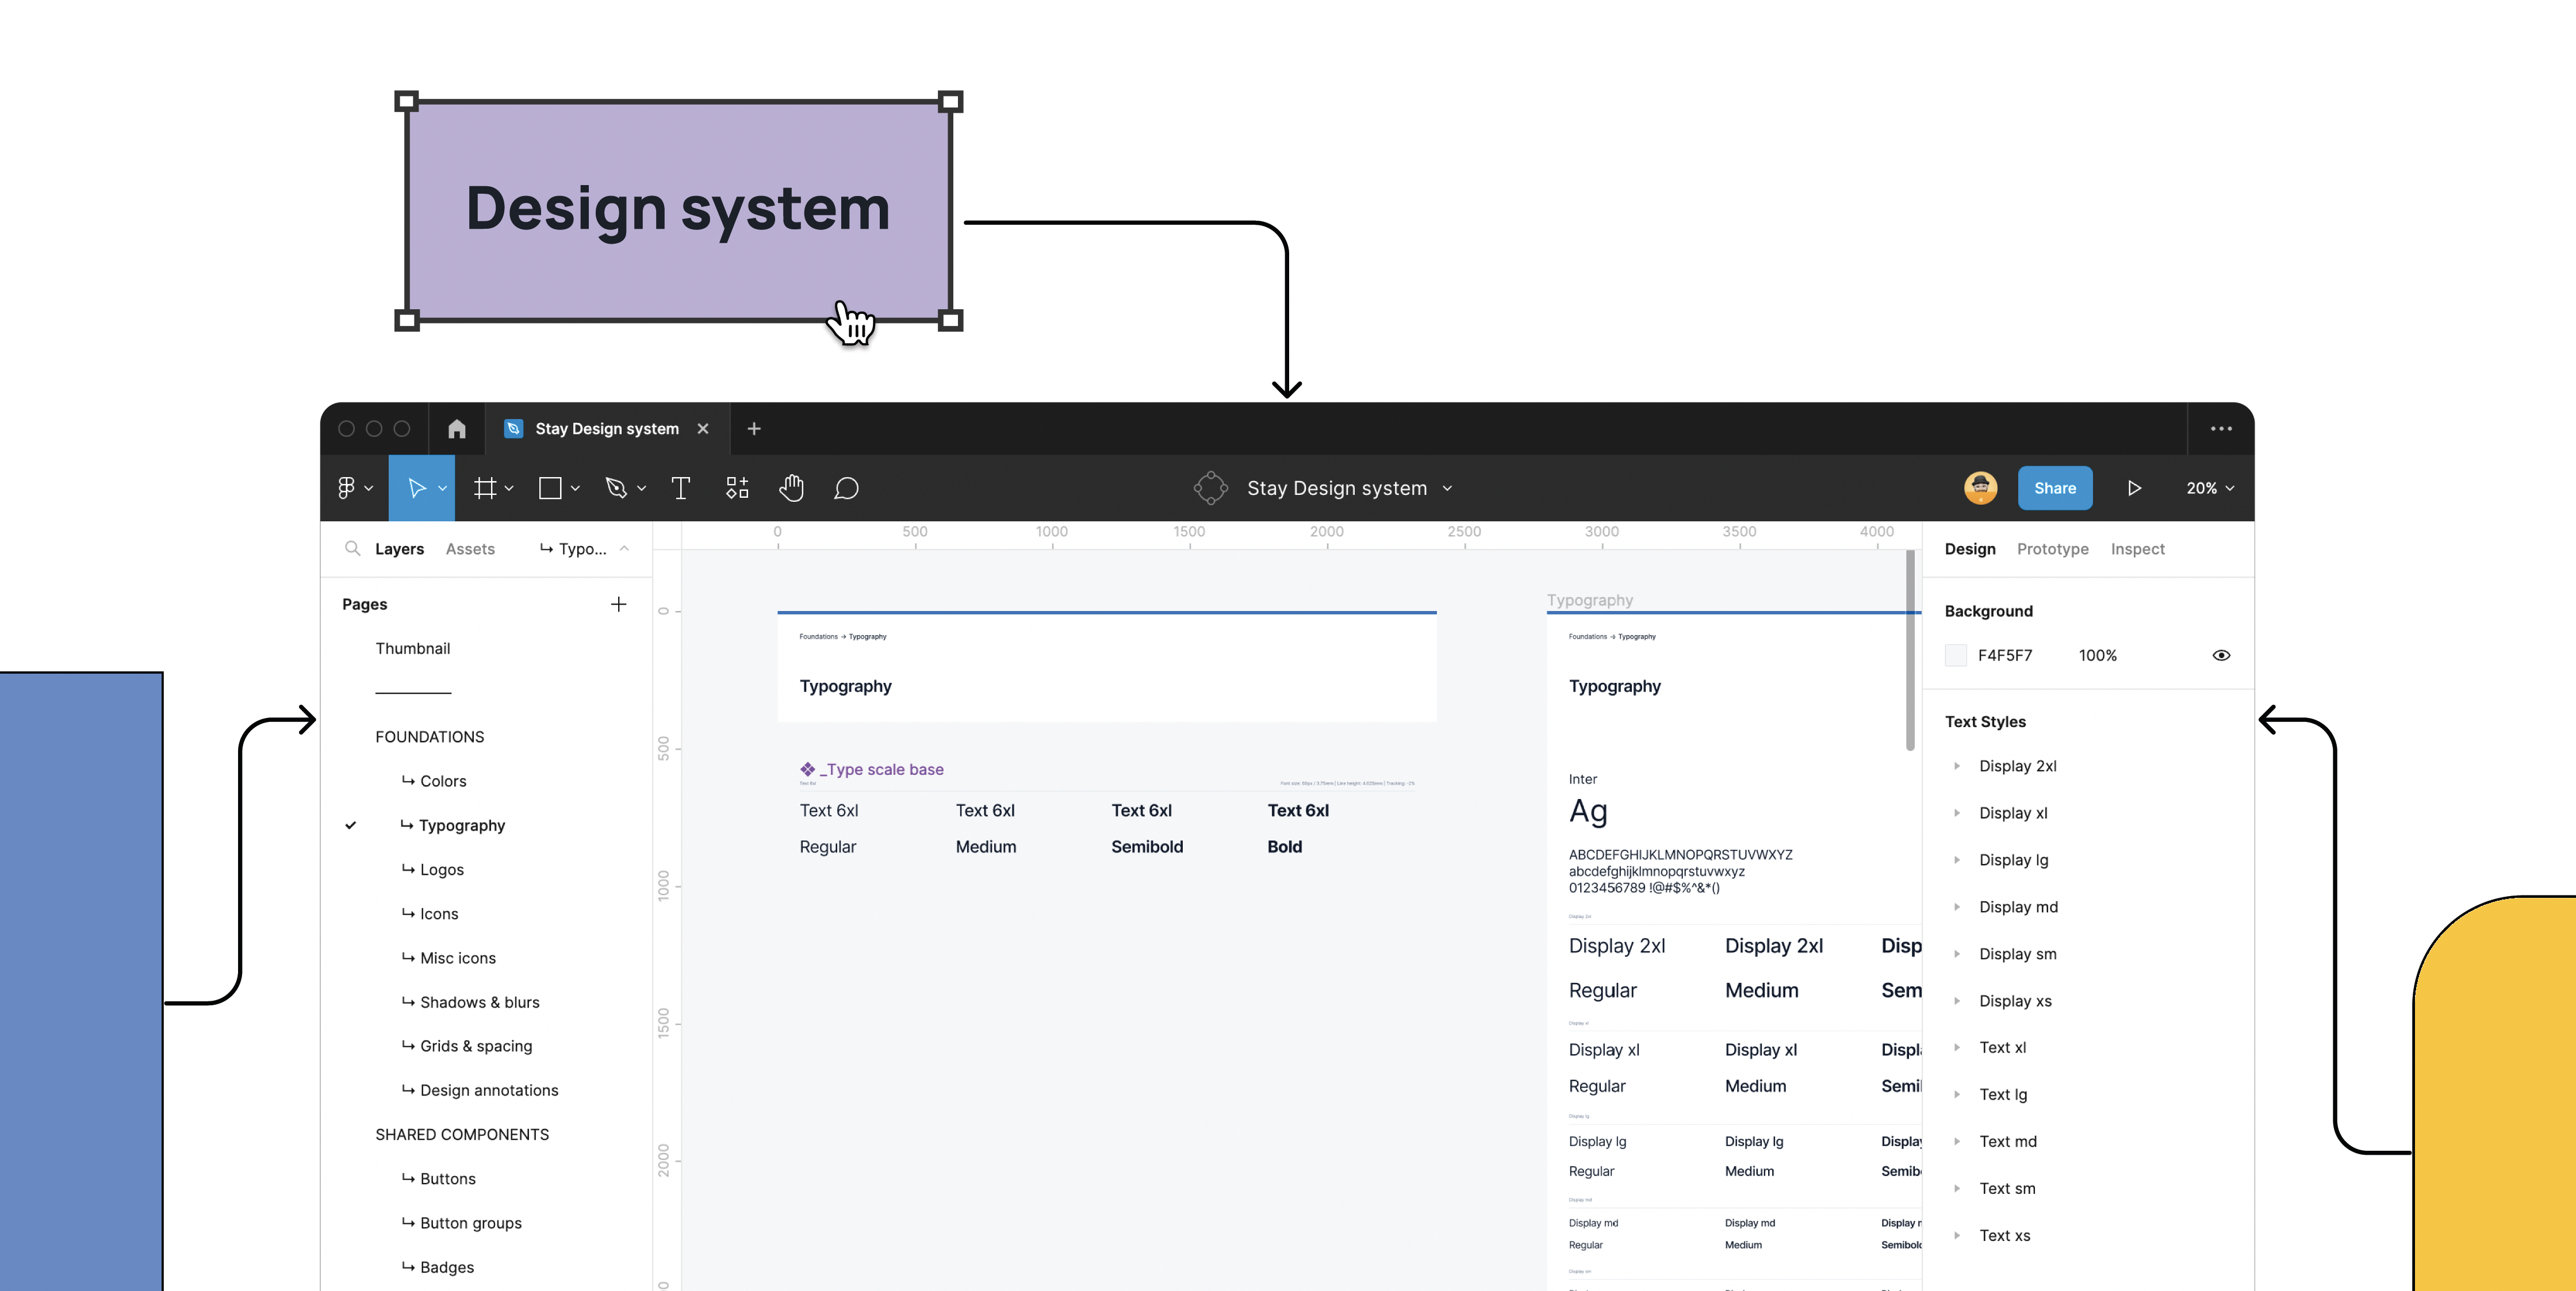2576x1291 pixels.
Task: Select the Pen tool
Action: pos(616,488)
